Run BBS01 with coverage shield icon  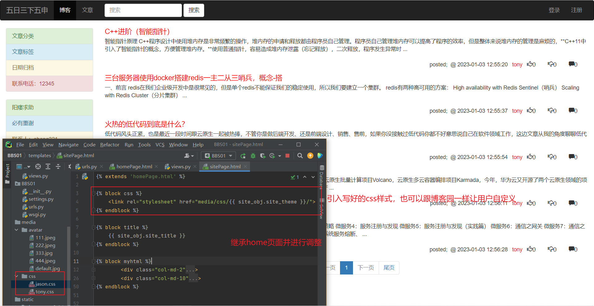(263, 156)
